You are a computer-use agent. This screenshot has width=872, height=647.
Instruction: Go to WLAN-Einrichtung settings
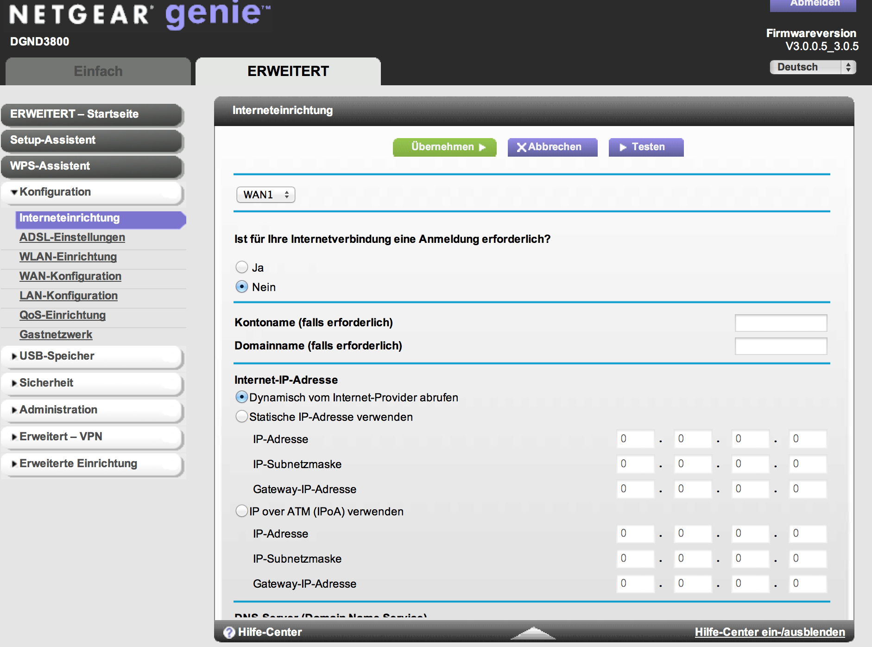click(68, 257)
